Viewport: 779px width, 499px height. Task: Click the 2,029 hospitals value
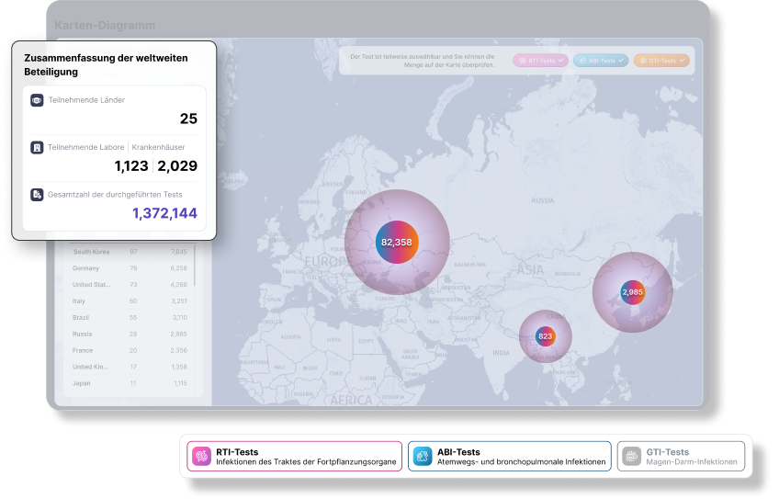point(177,166)
